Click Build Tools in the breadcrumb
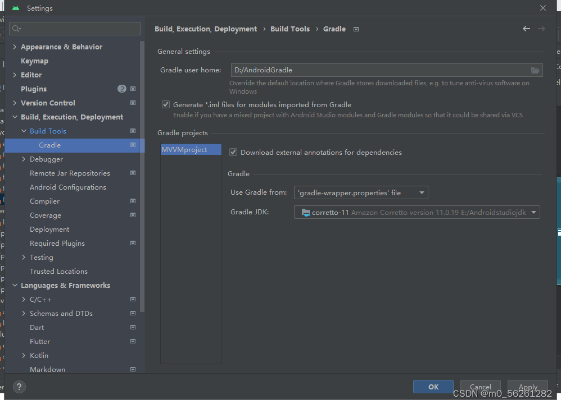 tap(290, 29)
